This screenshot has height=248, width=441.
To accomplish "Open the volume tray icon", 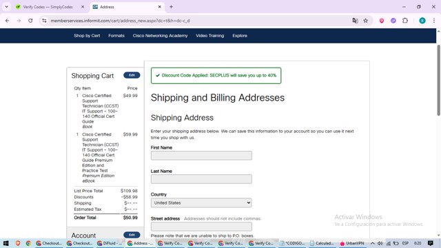I will 380,243.
